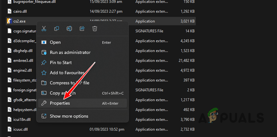
Task: Select the icui18n.dll file name
Action: [22, 119]
